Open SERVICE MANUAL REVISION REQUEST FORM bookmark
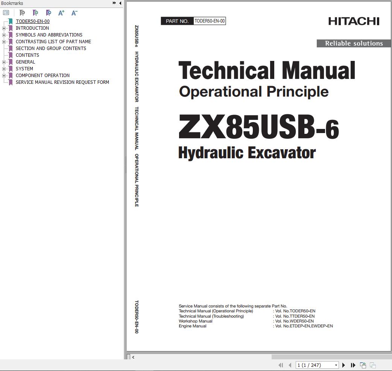This screenshot has height=371, width=392. click(62, 82)
